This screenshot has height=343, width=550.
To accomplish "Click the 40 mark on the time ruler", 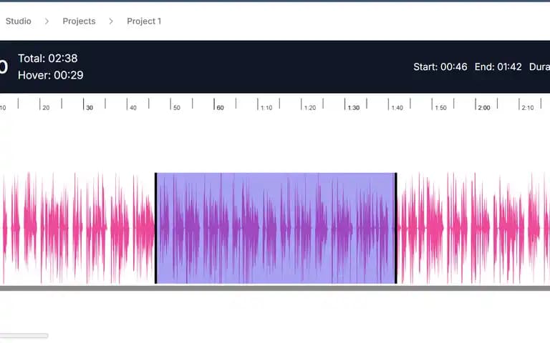I will click(133, 108).
